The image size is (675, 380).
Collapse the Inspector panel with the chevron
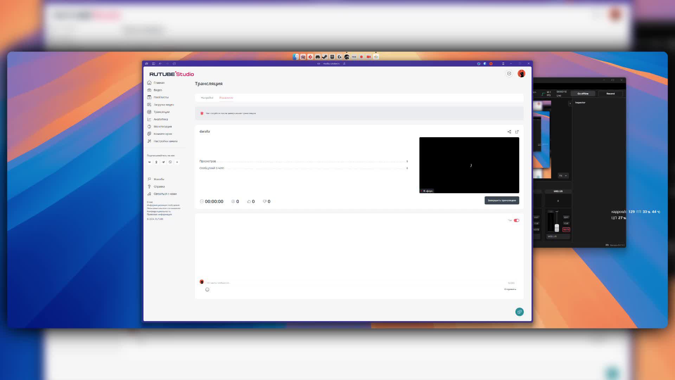click(x=570, y=103)
